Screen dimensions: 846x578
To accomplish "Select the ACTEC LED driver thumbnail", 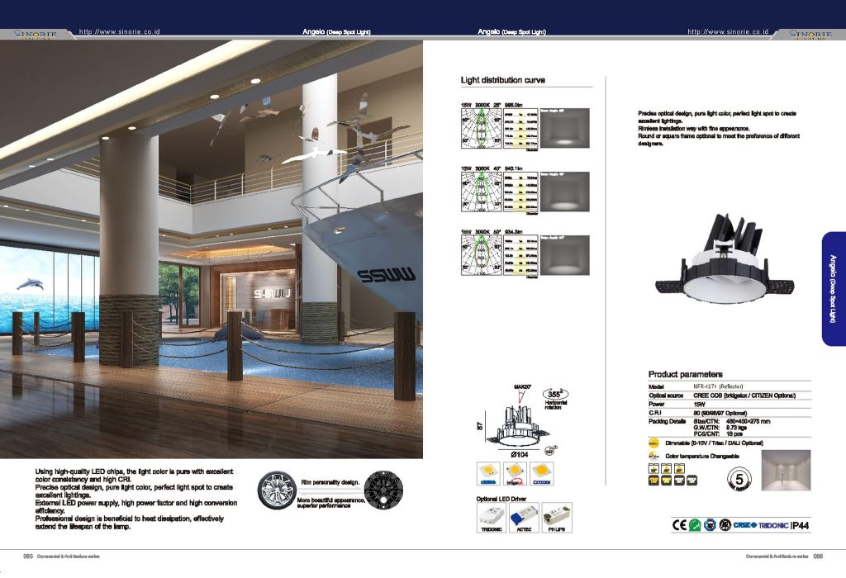I will (x=523, y=518).
